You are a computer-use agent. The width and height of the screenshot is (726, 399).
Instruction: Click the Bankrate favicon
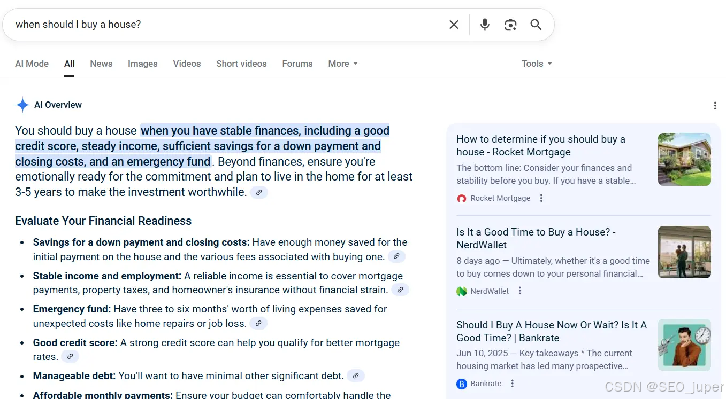(462, 384)
